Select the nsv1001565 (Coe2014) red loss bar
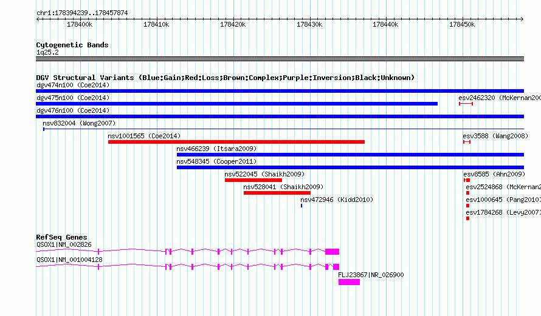Screen dimensions: 541x316 (x=236, y=142)
